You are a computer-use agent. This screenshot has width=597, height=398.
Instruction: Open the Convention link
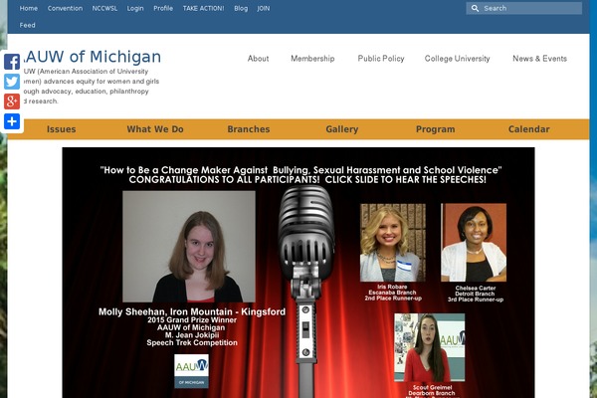pos(65,8)
